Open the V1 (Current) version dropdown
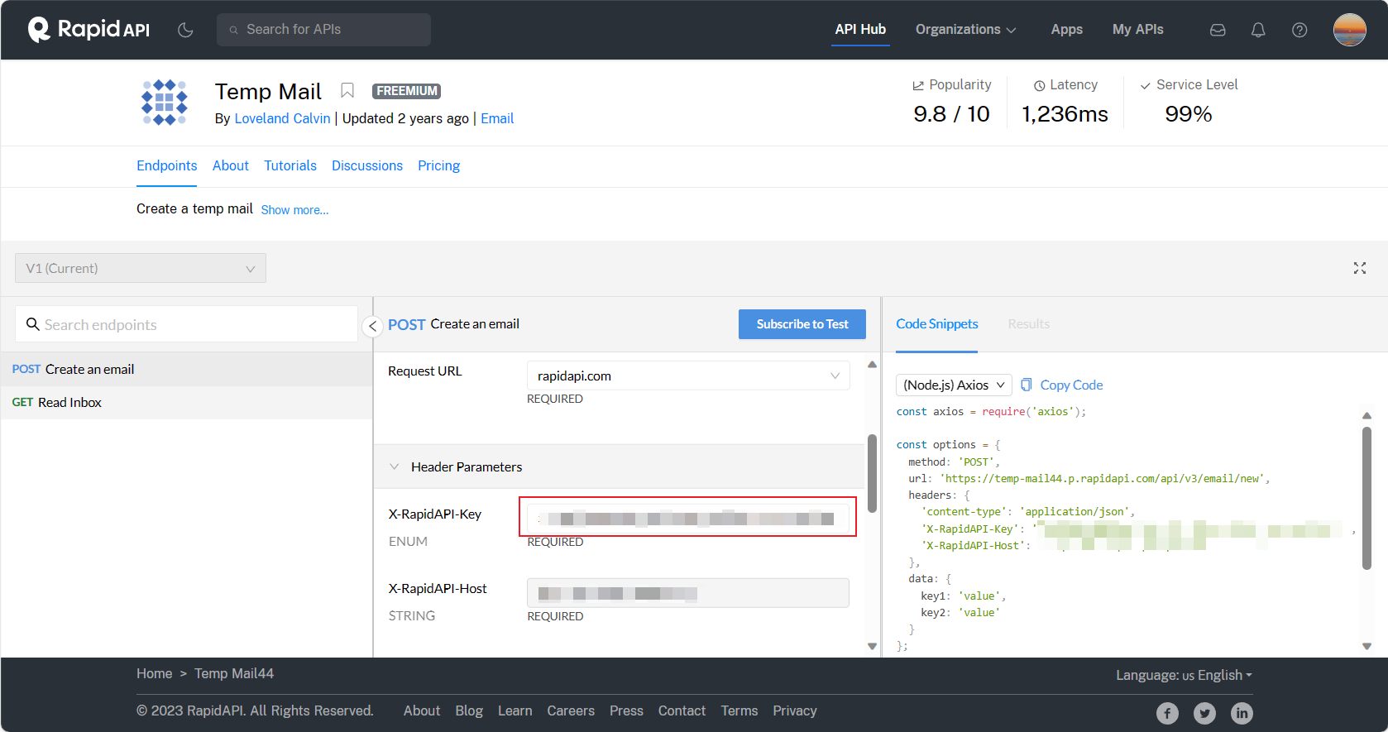Viewport: 1388px width, 732px height. tap(141, 268)
